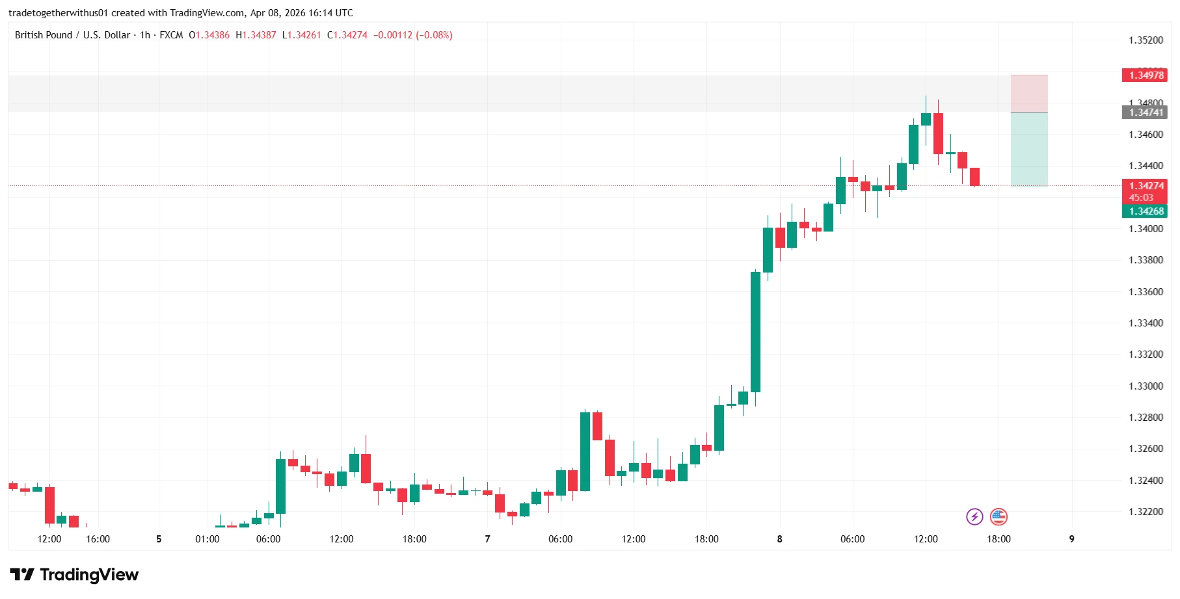
Task: Select the 16:00 time axis label
Action: (98, 539)
